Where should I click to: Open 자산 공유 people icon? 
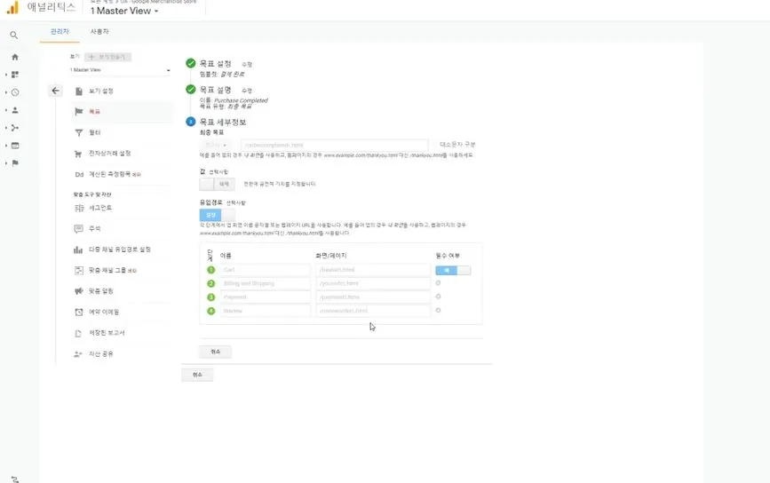coord(78,354)
